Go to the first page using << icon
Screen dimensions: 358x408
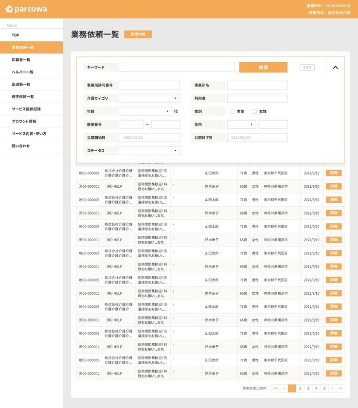coord(275,388)
